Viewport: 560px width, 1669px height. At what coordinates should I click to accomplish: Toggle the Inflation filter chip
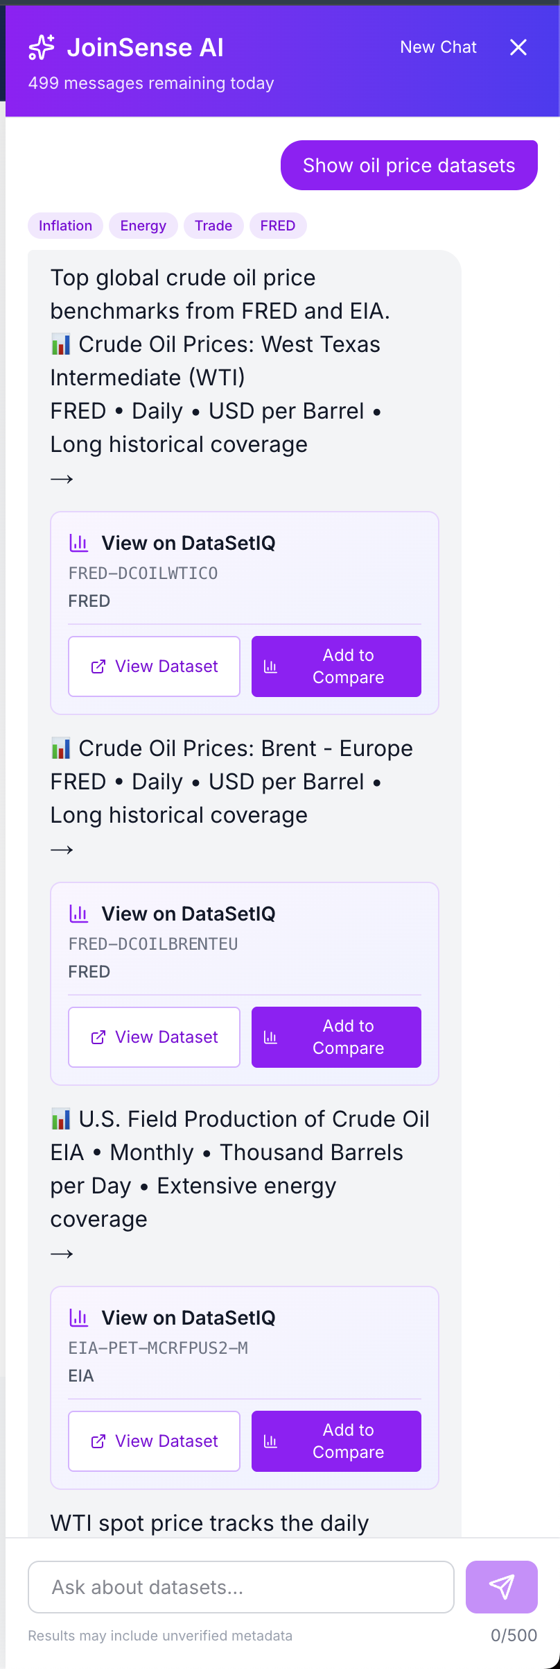pyautogui.click(x=64, y=225)
